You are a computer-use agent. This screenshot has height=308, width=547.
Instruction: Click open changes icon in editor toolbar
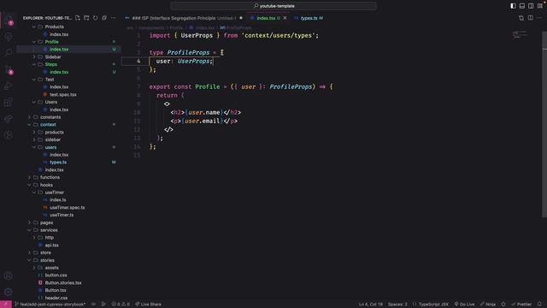[521, 18]
